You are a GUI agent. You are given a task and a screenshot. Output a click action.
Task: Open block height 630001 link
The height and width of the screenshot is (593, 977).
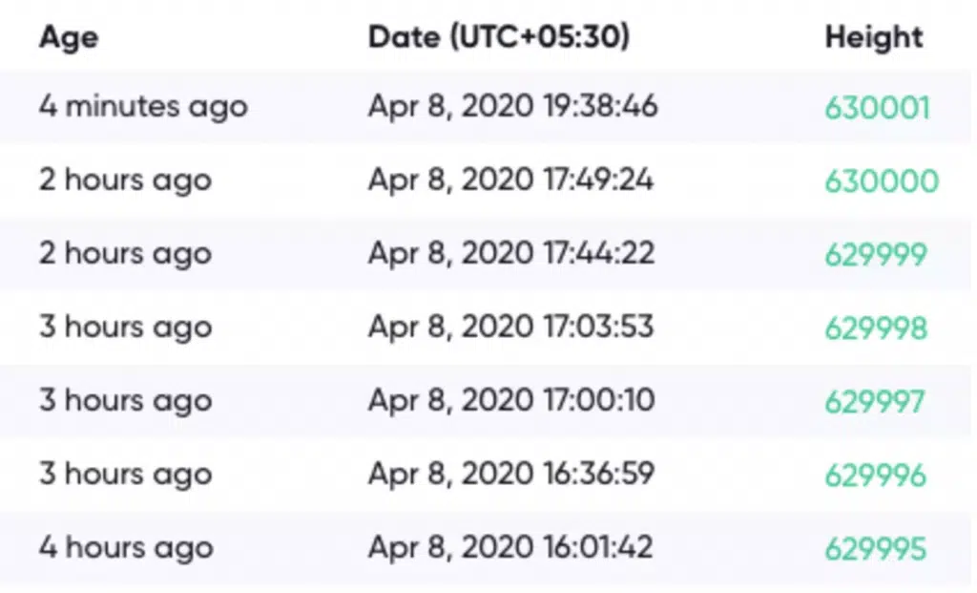click(x=878, y=108)
